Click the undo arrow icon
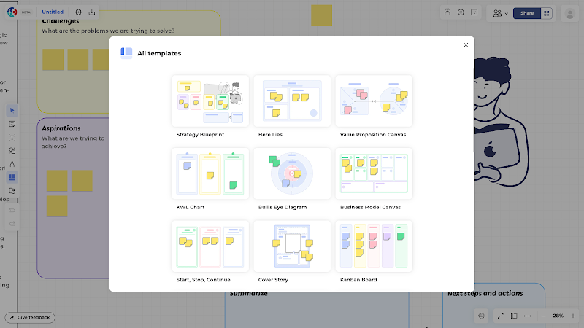Viewport: 584px width, 328px height. pos(12,210)
